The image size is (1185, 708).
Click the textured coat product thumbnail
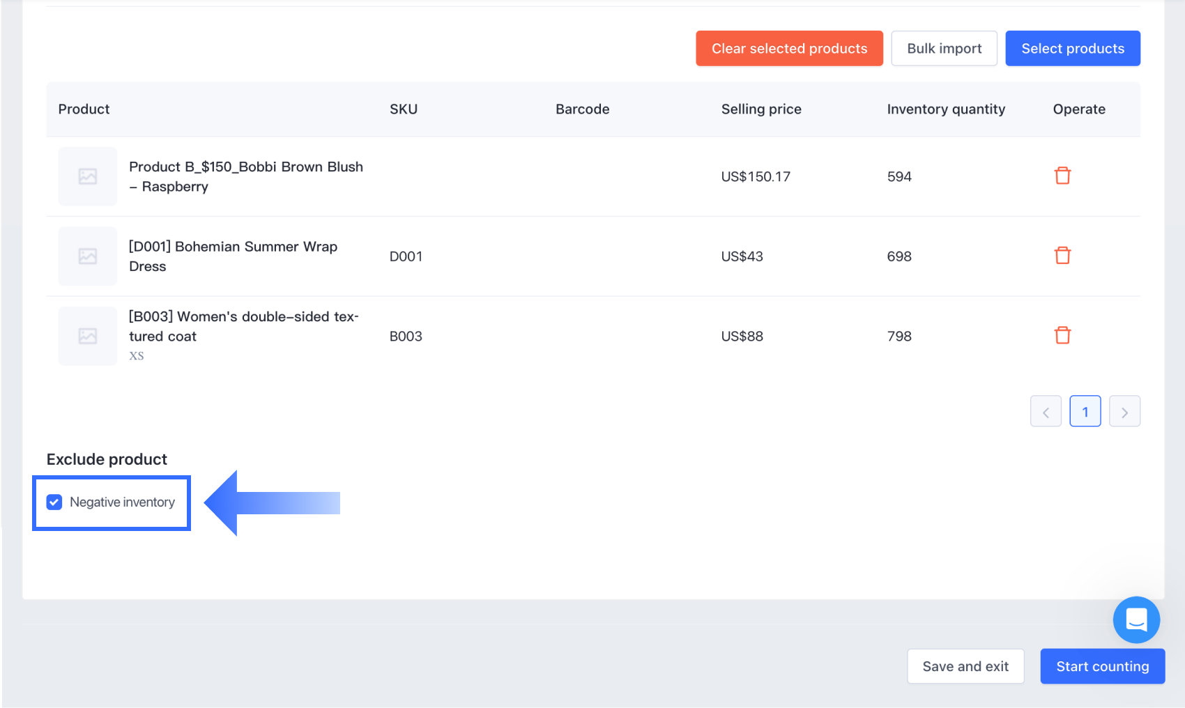[x=88, y=336]
